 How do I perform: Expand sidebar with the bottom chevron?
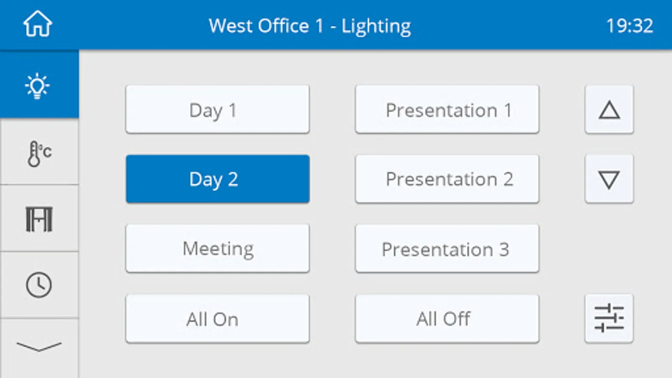pos(39,347)
